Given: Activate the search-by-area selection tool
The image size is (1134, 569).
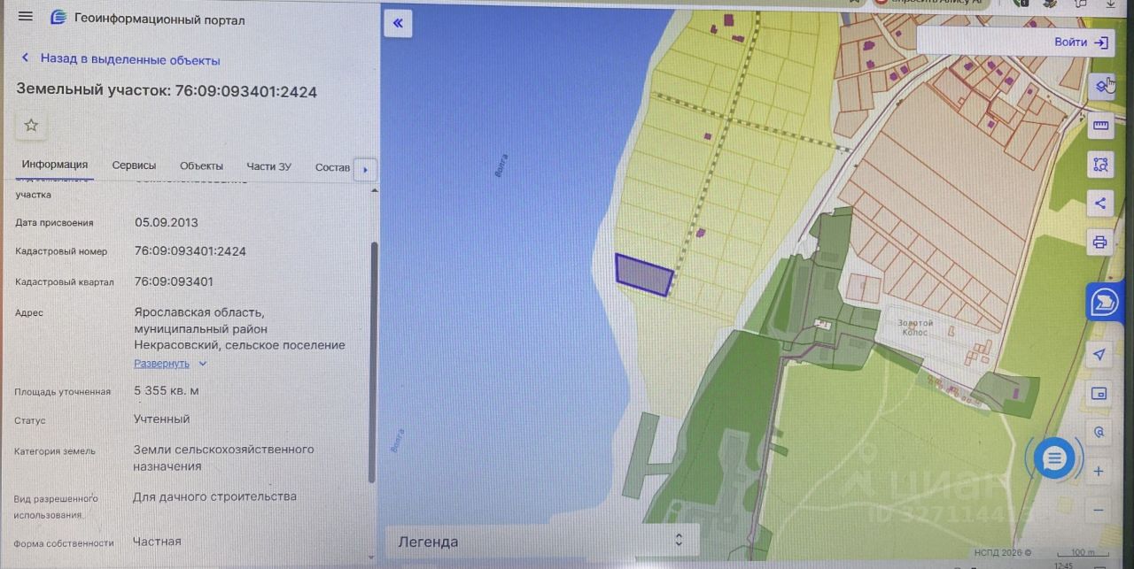Looking at the screenshot, I should point(1101,165).
